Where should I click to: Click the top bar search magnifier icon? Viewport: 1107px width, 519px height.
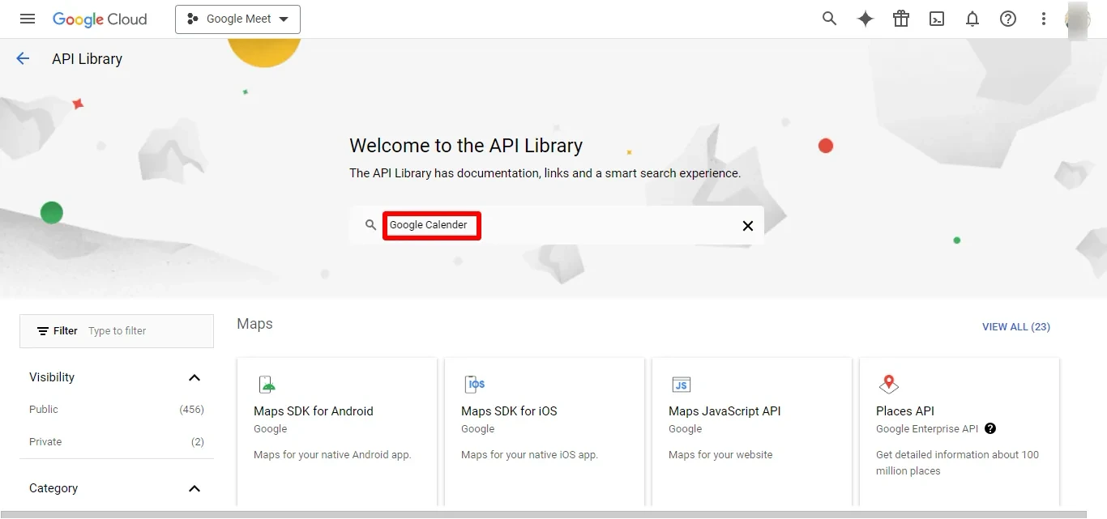point(829,19)
